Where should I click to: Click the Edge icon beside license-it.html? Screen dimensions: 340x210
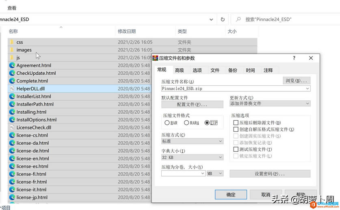tap(12, 190)
